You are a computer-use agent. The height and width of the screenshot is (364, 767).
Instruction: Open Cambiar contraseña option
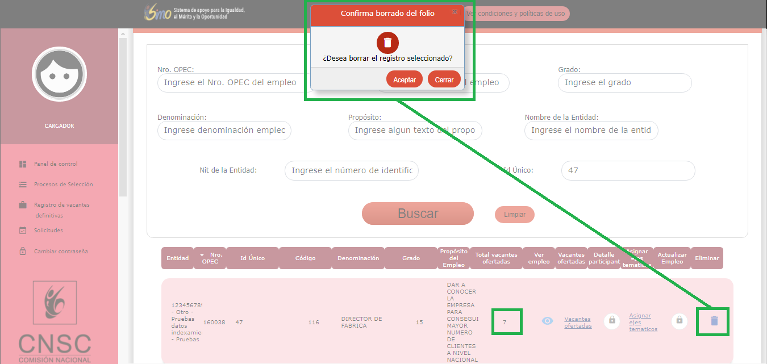[61, 251]
